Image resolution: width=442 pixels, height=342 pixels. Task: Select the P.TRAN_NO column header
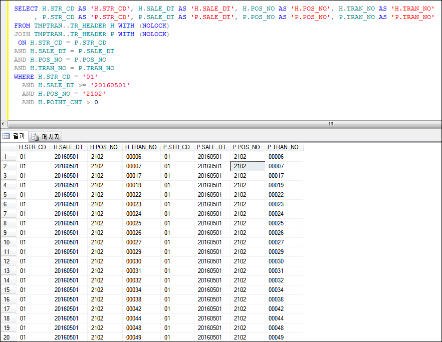pyautogui.click(x=284, y=147)
